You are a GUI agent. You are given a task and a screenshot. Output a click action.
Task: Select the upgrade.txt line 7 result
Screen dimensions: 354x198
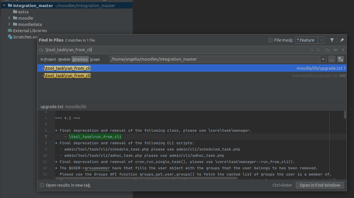(x=192, y=68)
